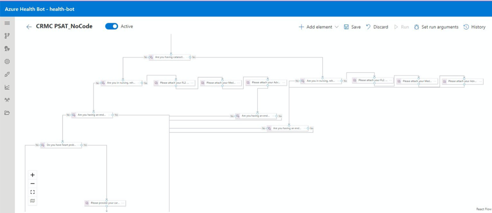
Task: Select the 'Are you having cataract...' node
Action: tap(169, 57)
